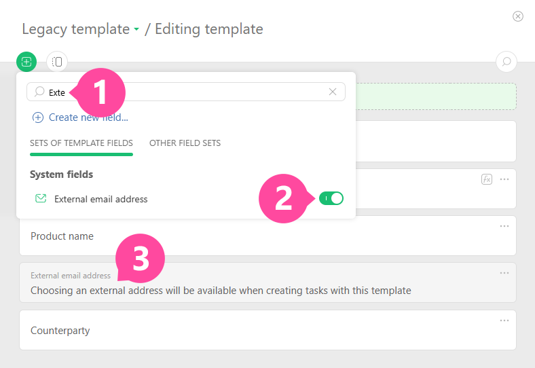Image resolution: width=535 pixels, height=368 pixels.
Task: Click the plus icon beside Create new field
Action: (38, 117)
